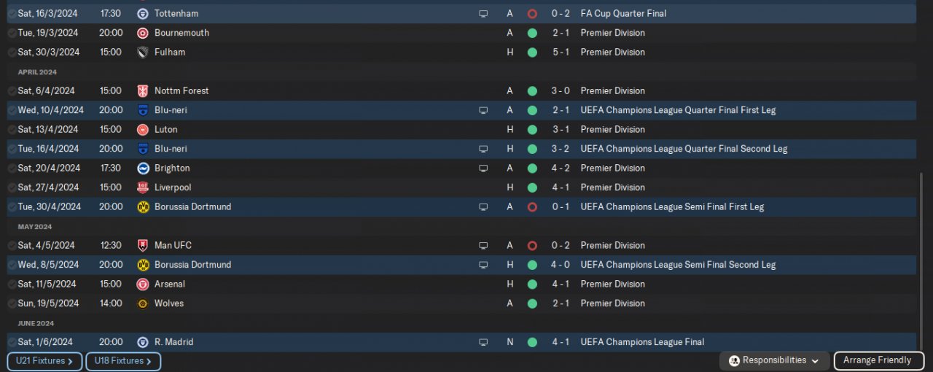Click the Arrange Friendly button
The width and height of the screenshot is (933, 372).
tap(877, 360)
